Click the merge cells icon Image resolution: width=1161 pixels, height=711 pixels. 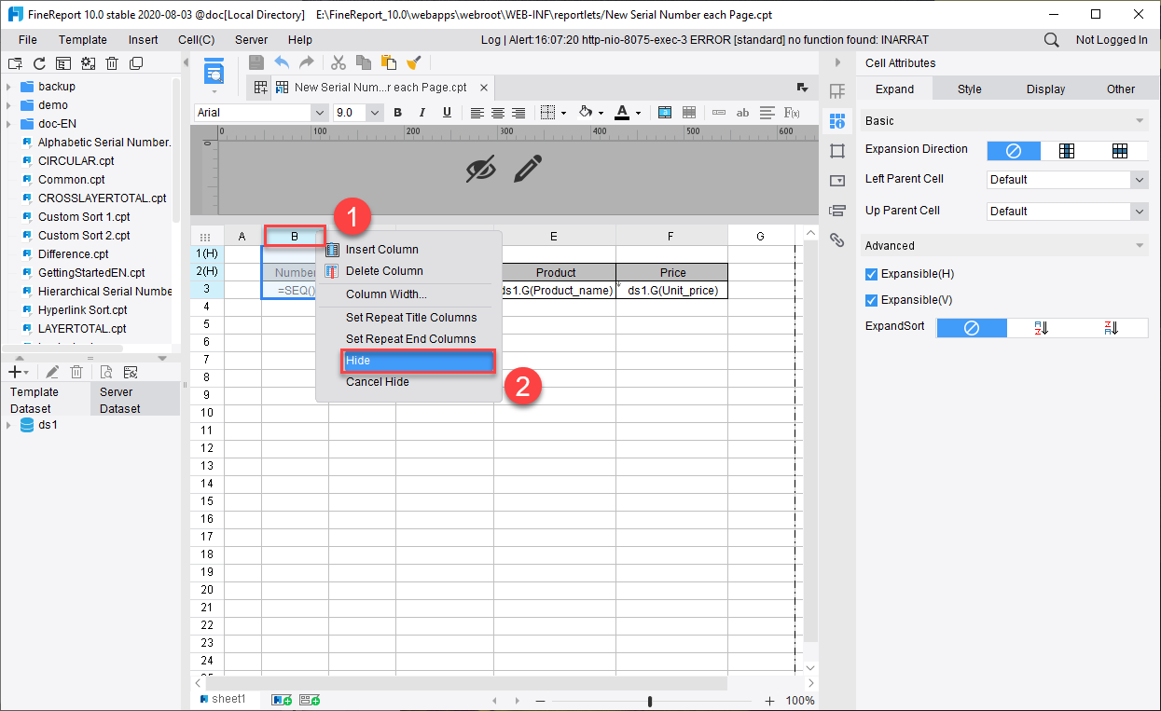tap(665, 113)
